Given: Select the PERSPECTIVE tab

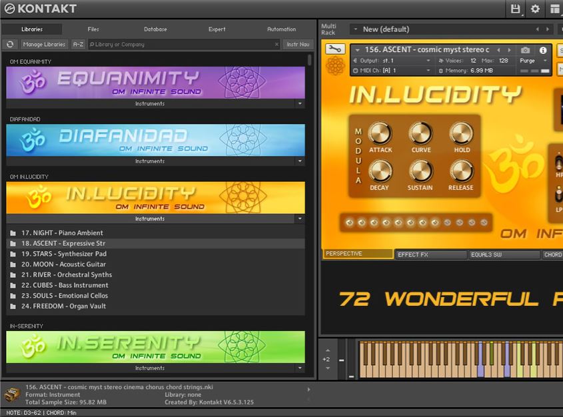Looking at the screenshot, I should click(x=358, y=253).
